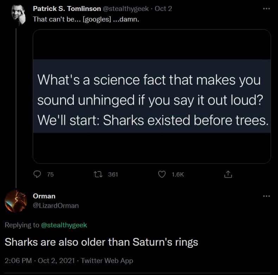Viewport: 278px width, 275px height.
Task: Expand the embedded science fact image
Action: tap(152, 96)
